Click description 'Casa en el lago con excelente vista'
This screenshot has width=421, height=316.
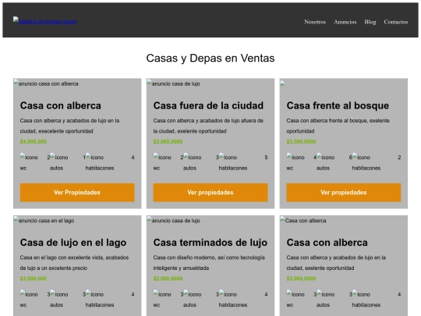click(x=74, y=263)
